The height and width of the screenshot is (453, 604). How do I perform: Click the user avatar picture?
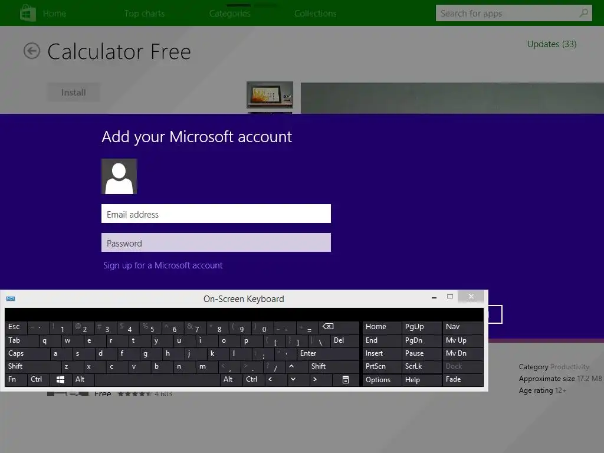tap(119, 176)
